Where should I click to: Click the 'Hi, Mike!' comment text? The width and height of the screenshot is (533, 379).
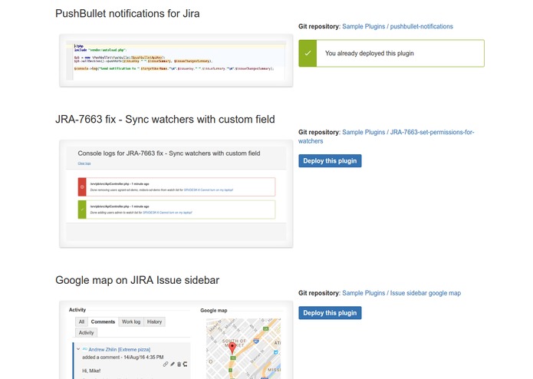pyautogui.click(x=91, y=371)
